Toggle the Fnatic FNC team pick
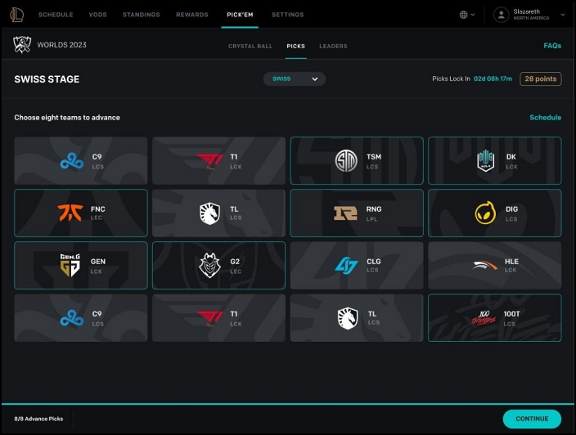 [80, 213]
